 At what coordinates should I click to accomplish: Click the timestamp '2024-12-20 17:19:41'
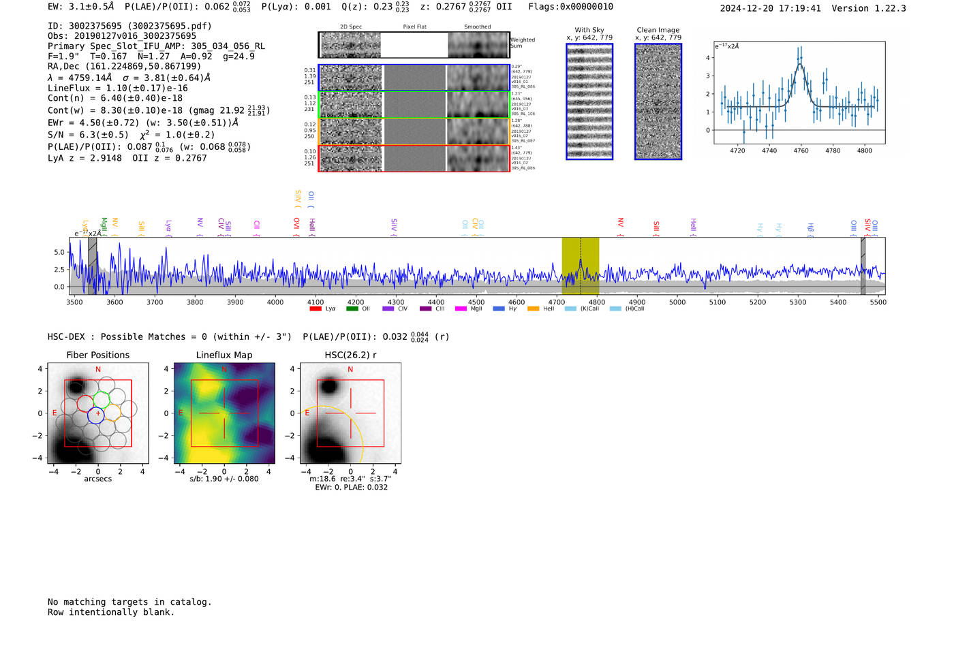770,8
